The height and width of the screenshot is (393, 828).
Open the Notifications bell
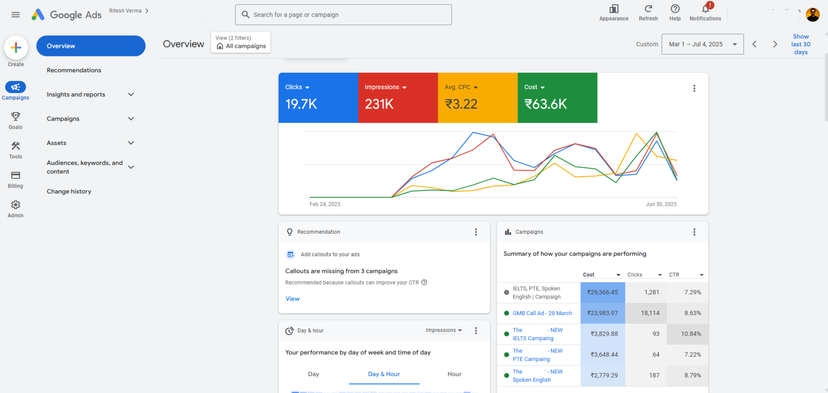705,12
